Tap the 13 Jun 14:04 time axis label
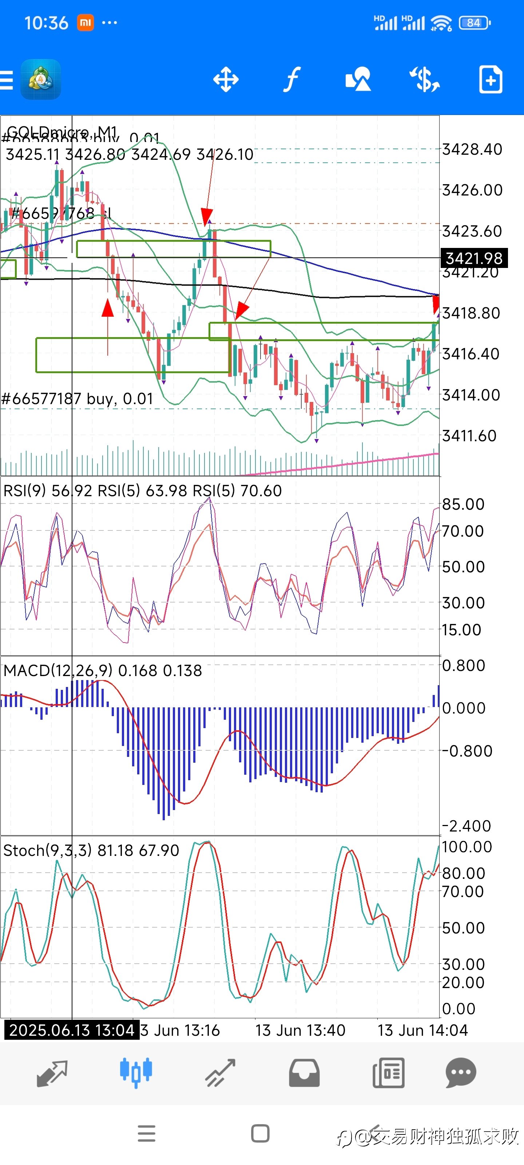The image size is (524, 1165). point(423,1031)
